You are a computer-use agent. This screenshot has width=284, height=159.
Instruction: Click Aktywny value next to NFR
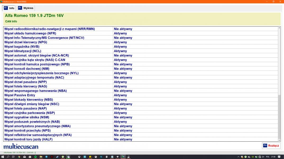(x=120, y=33)
